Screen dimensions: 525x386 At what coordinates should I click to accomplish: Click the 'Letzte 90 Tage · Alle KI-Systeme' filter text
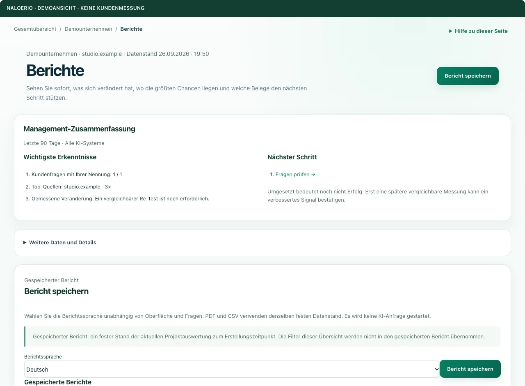(x=64, y=143)
